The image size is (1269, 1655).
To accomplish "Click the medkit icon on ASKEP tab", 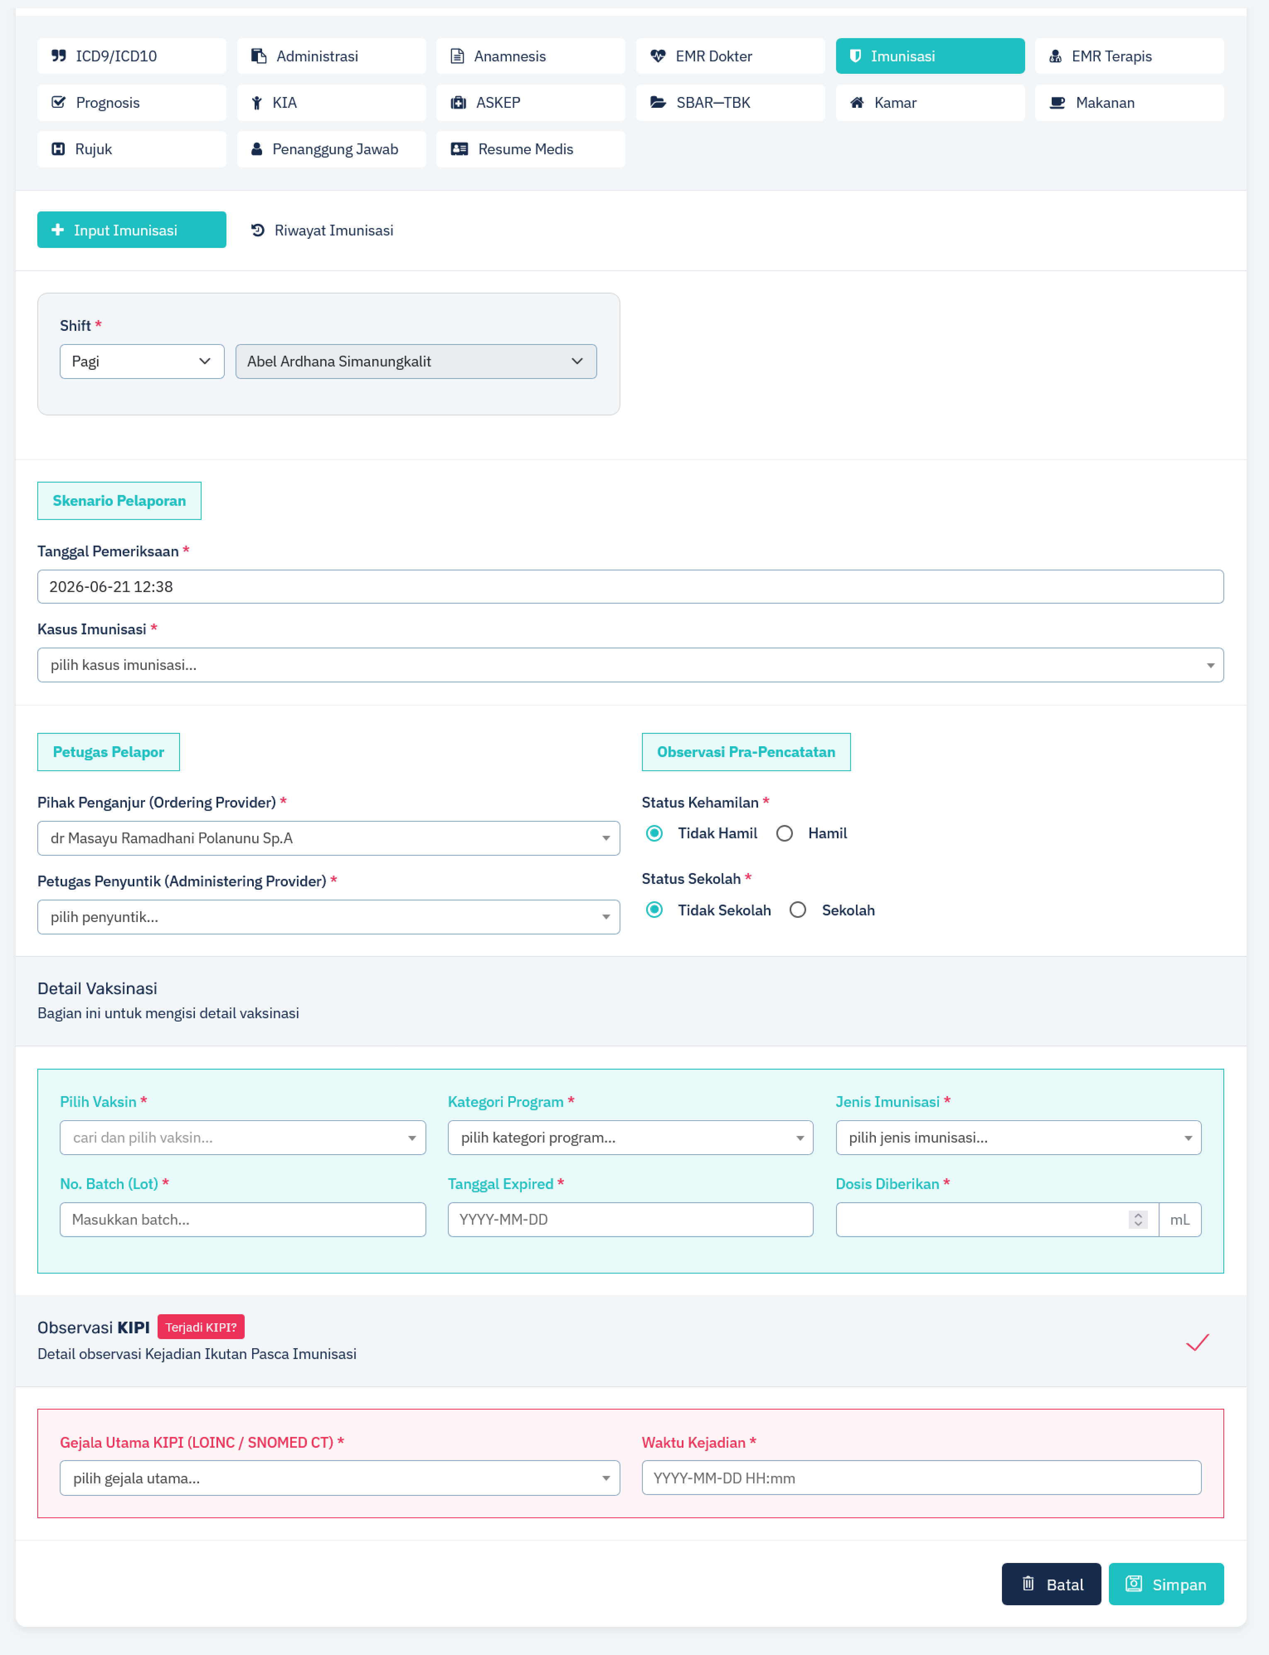I will click(458, 103).
